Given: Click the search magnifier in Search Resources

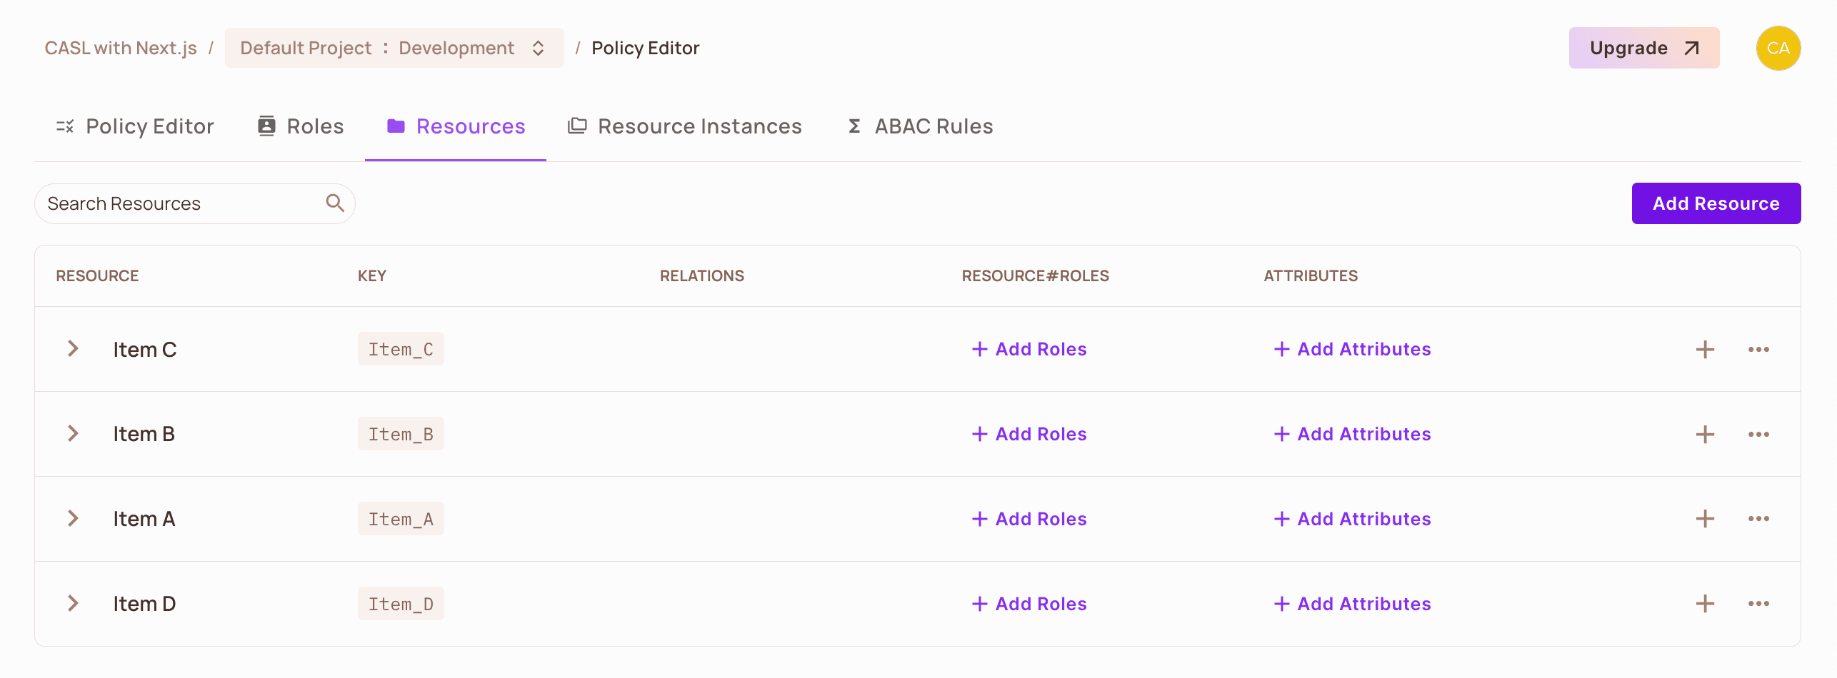Looking at the screenshot, I should [334, 203].
